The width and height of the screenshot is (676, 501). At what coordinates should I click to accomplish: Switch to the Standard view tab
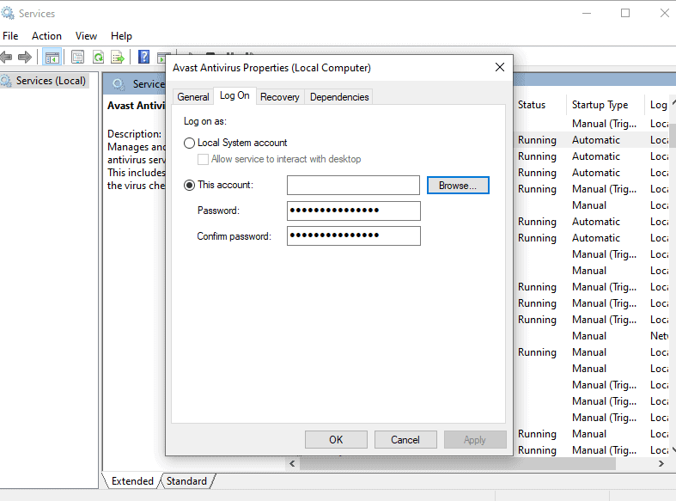(186, 480)
